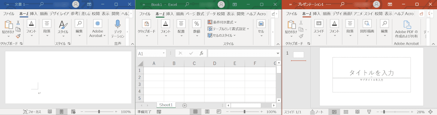Click the 条件付き書式 icon in Excel
The height and width of the screenshot is (115, 437).
pyautogui.click(x=210, y=22)
